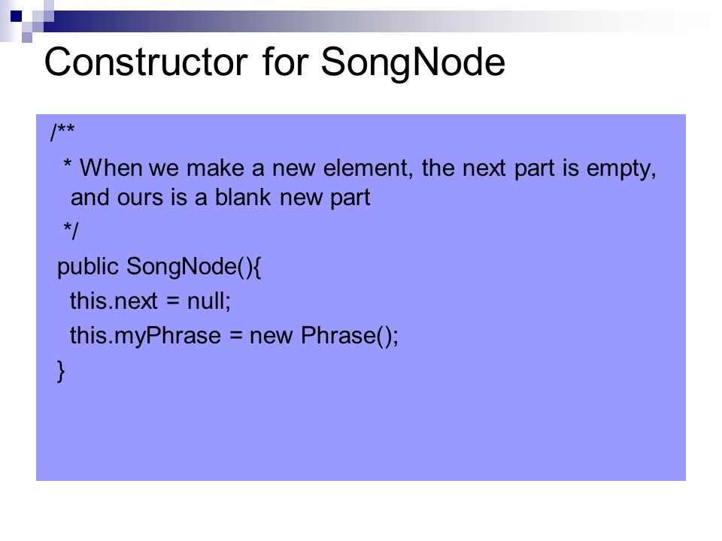Click the word "Constructor" in the title
The image size is (722, 541).
tap(146, 62)
